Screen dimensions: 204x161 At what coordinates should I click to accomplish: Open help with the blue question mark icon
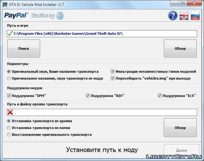coord(173,16)
